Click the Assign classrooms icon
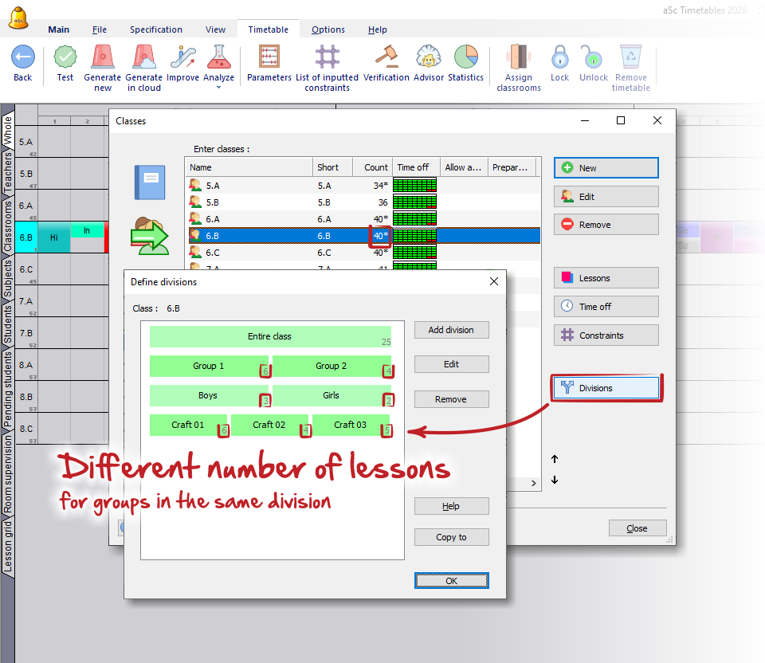Viewport: 765px width, 663px height. [x=519, y=58]
